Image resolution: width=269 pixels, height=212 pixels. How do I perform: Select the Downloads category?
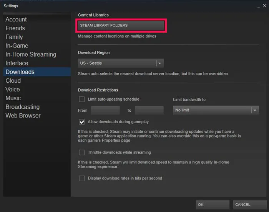point(37,72)
